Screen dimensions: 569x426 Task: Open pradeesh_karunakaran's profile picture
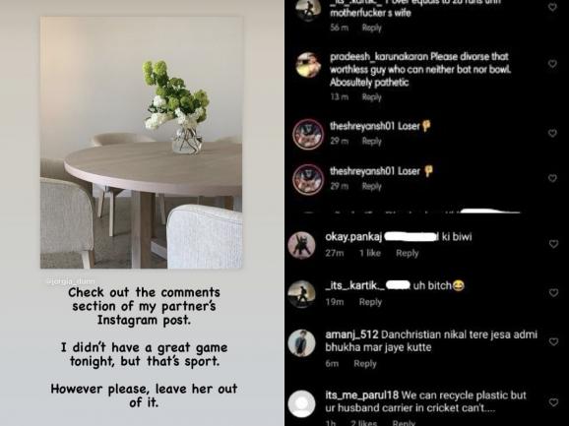pos(308,65)
